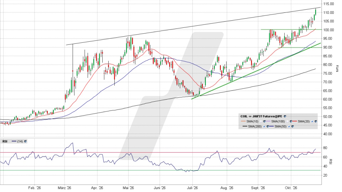The width and height of the screenshot is (342, 192).
Task: Click the purple SMA(100) line sample
Action: point(268,121)
